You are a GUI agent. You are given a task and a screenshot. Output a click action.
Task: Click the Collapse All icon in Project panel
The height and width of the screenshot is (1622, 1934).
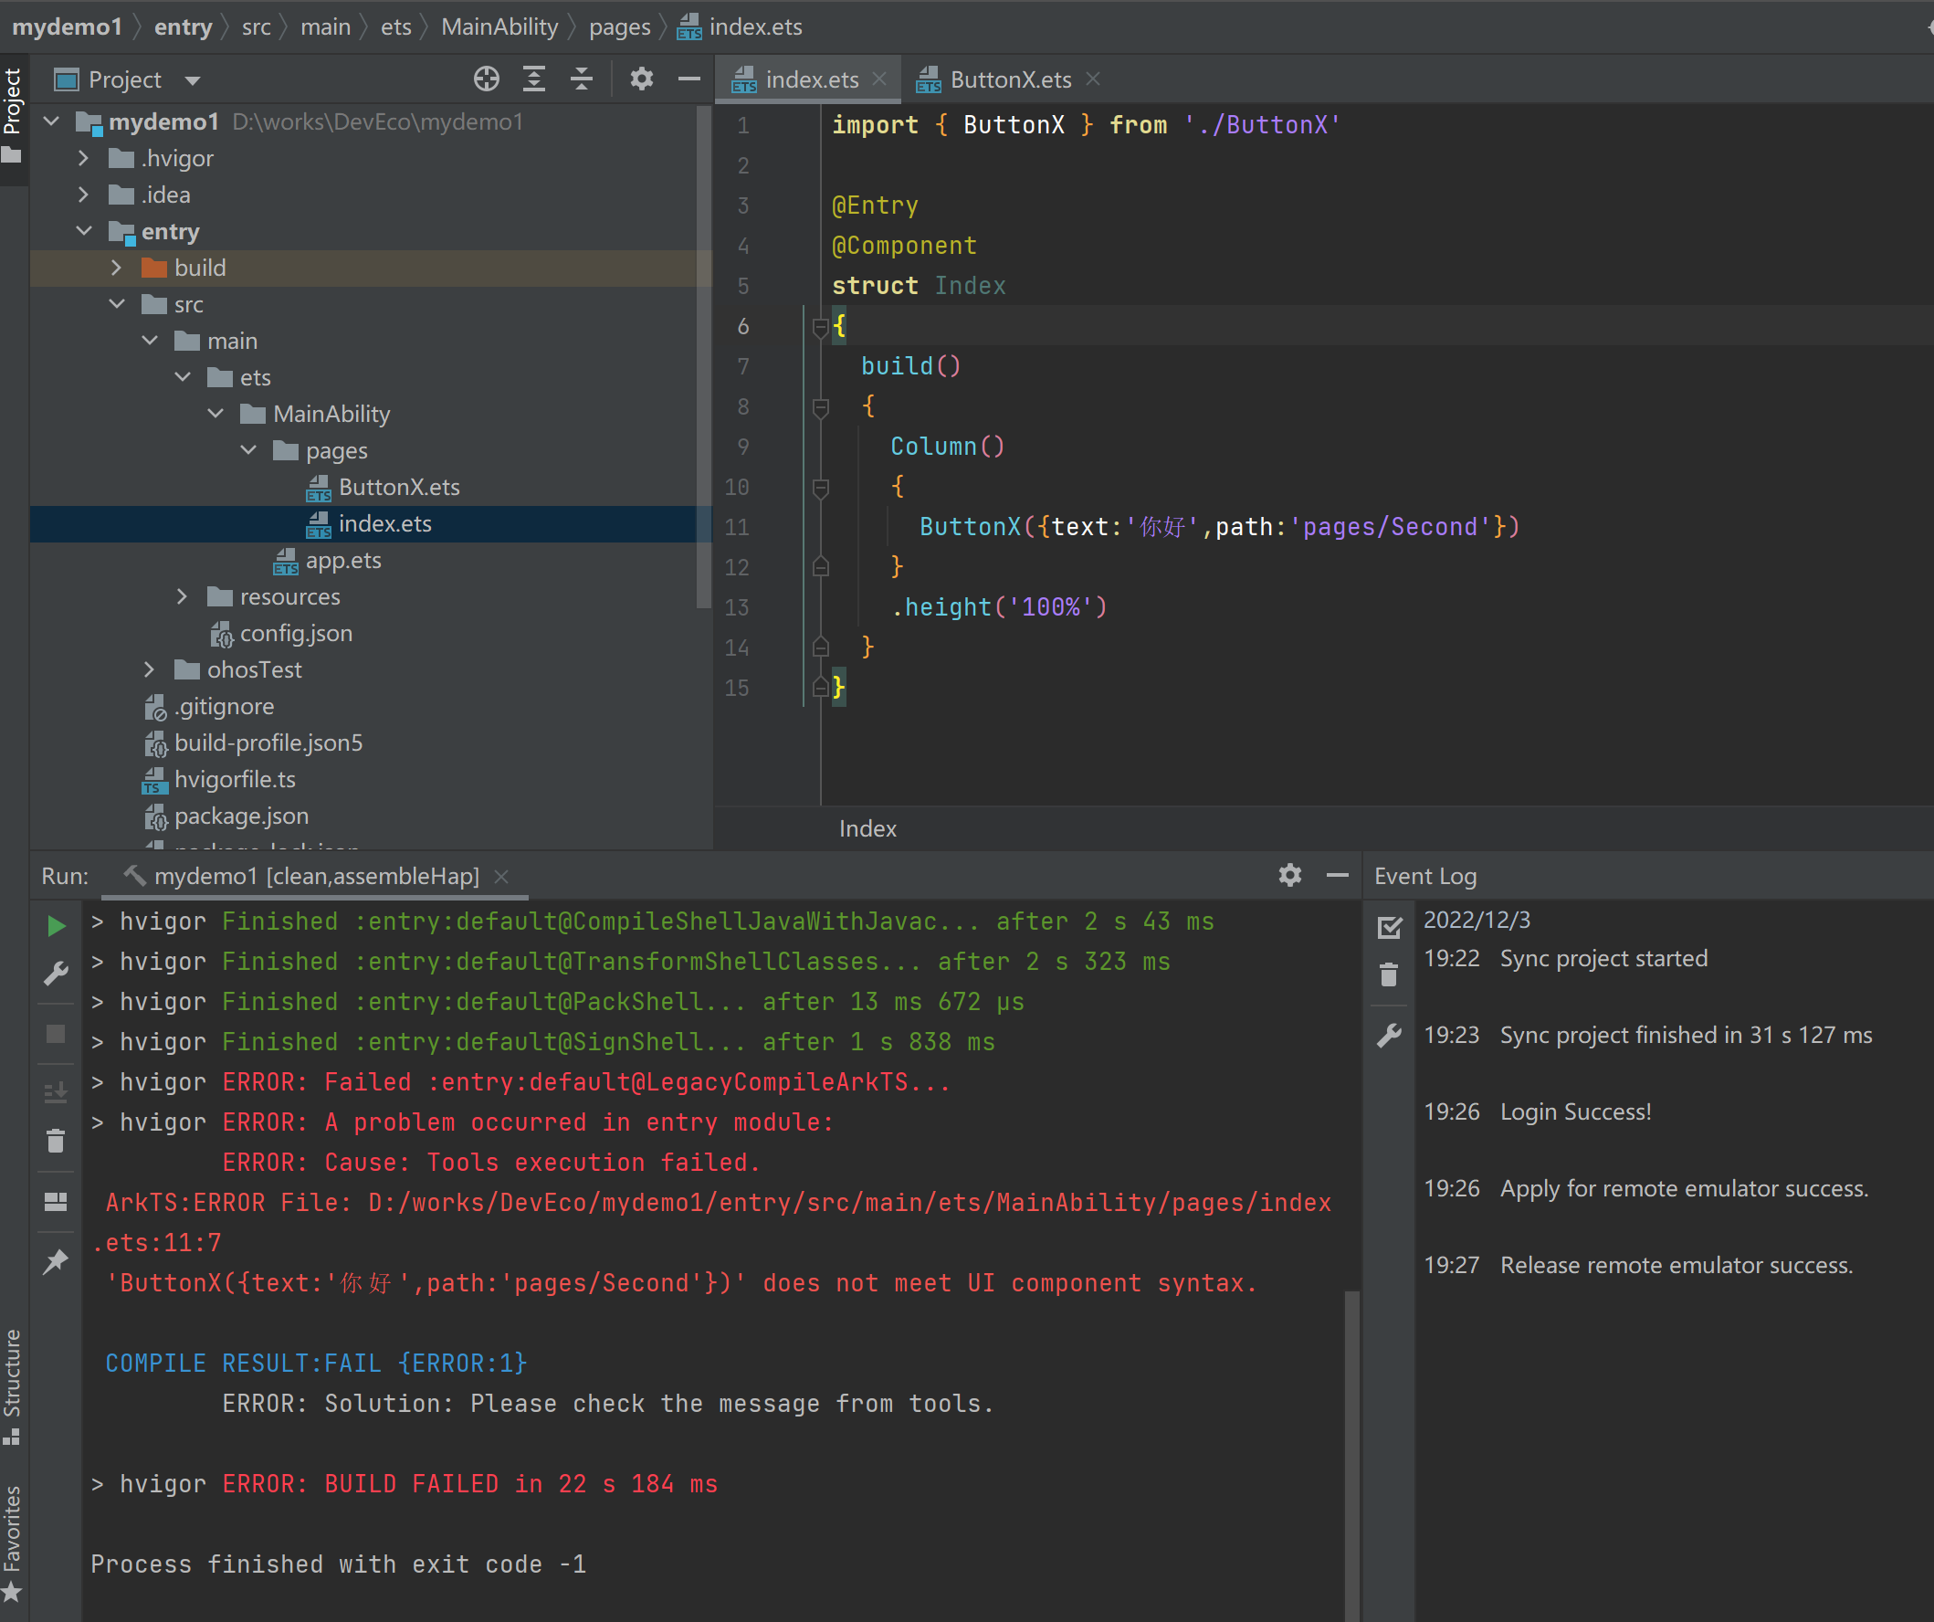(581, 79)
